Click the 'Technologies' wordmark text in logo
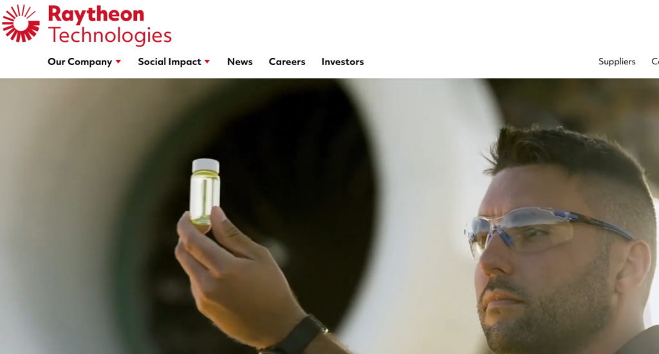Viewport: 659px width, 354px height. click(x=110, y=35)
